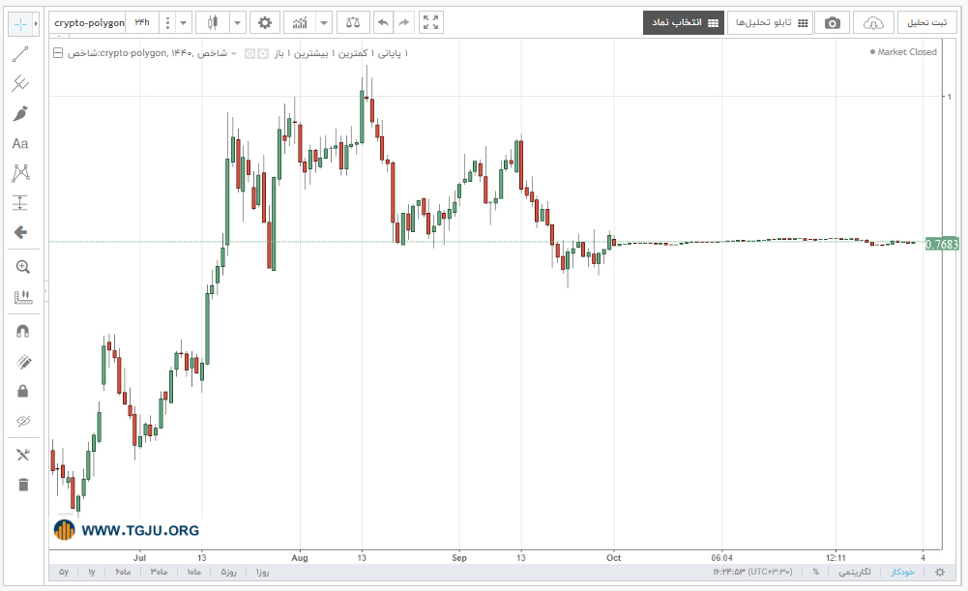Select the 5y time range
Image resolution: width=968 pixels, height=591 pixels.
64,572
